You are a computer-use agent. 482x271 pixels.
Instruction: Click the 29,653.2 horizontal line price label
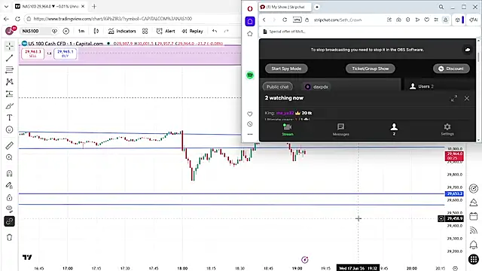click(x=454, y=193)
